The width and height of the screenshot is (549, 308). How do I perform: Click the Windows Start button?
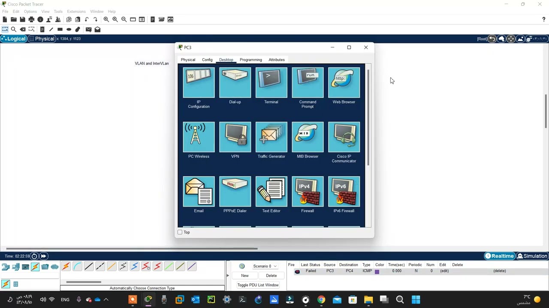416,299
